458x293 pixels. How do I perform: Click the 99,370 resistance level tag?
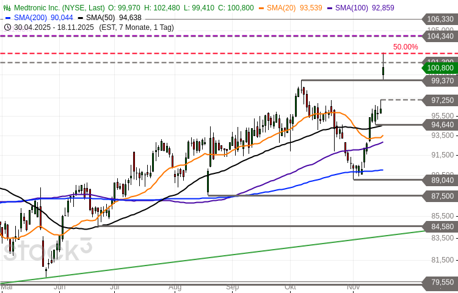(x=440, y=81)
